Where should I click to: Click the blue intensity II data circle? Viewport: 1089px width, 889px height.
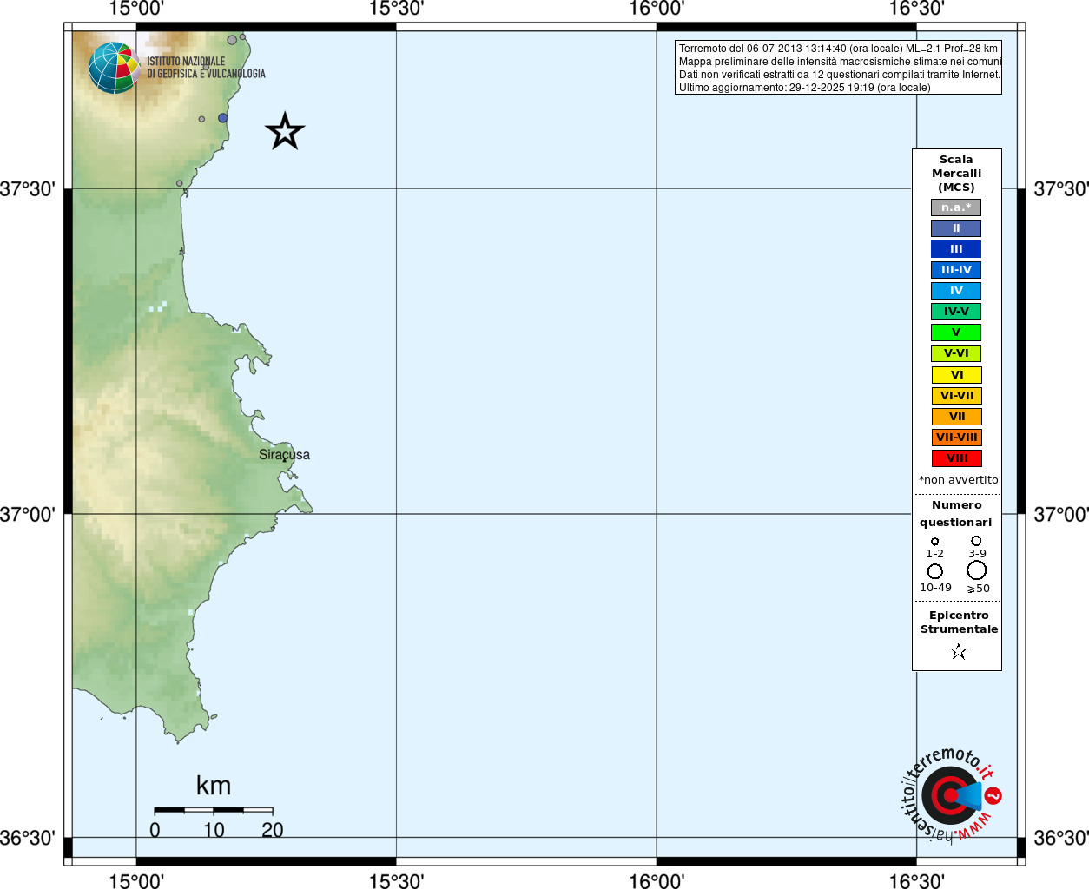coord(223,118)
